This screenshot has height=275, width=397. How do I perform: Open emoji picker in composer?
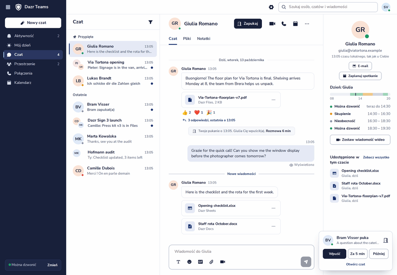pos(189,262)
